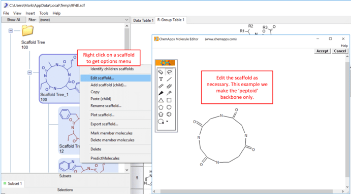
Task: Click the app icon in main title bar
Action: (x=6, y=5)
